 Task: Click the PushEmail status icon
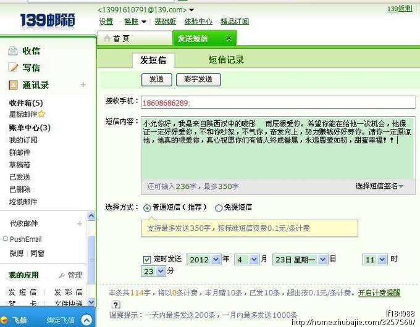(x=5, y=238)
